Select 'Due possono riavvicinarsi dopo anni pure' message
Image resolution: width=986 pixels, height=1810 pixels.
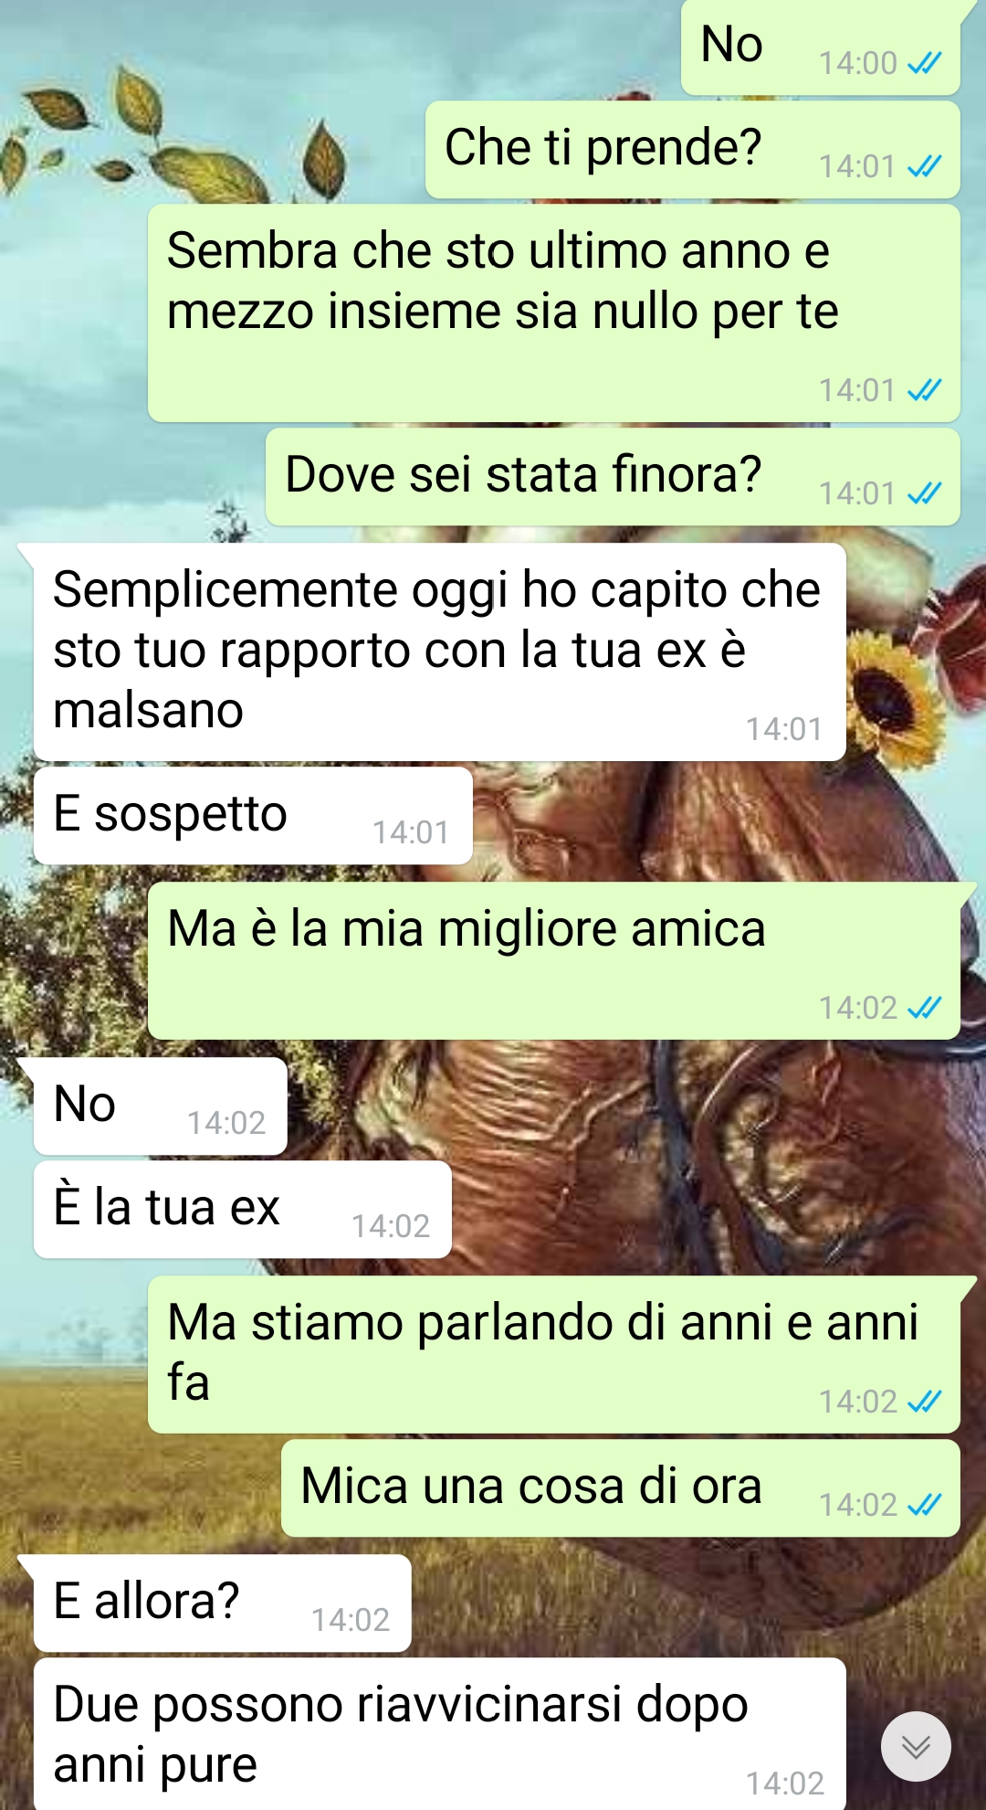tap(439, 1733)
